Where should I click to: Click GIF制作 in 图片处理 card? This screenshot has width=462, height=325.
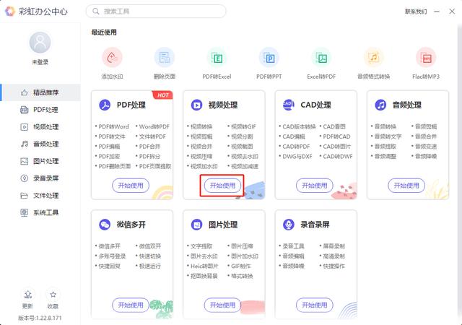point(240,266)
